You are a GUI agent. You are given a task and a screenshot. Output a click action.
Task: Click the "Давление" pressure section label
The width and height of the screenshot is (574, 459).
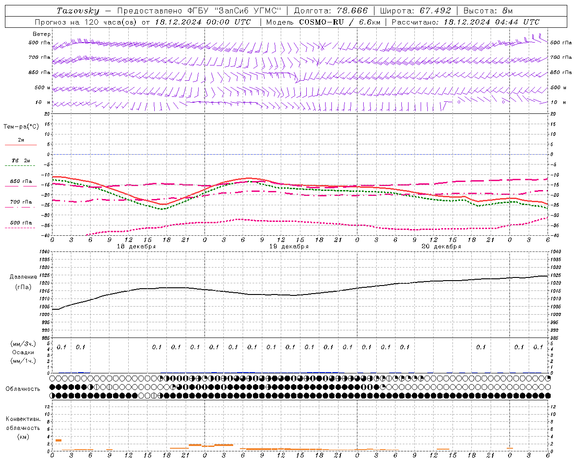click(x=23, y=277)
